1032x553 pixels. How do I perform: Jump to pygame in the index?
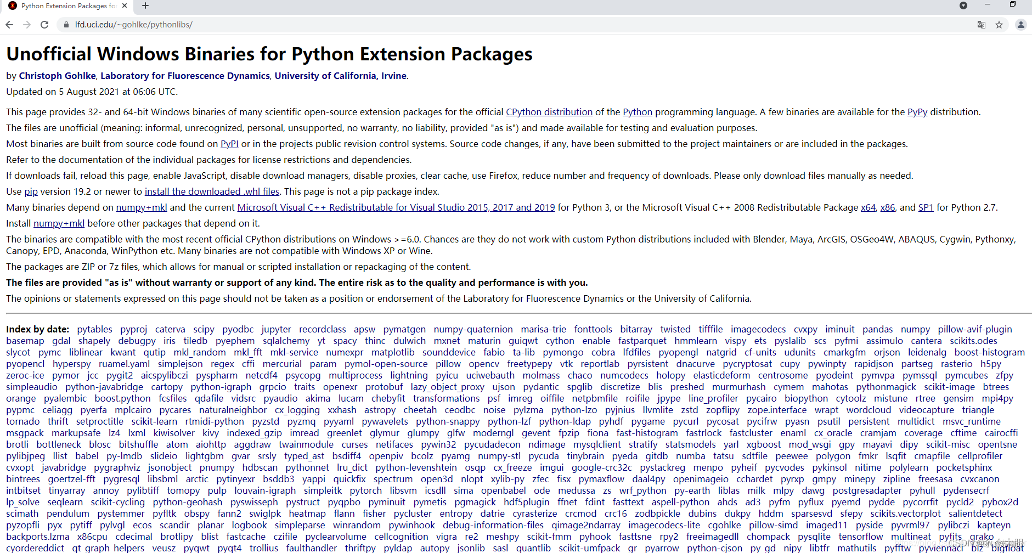648,421
